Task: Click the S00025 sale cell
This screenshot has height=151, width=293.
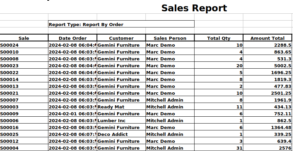Action: 24,134
